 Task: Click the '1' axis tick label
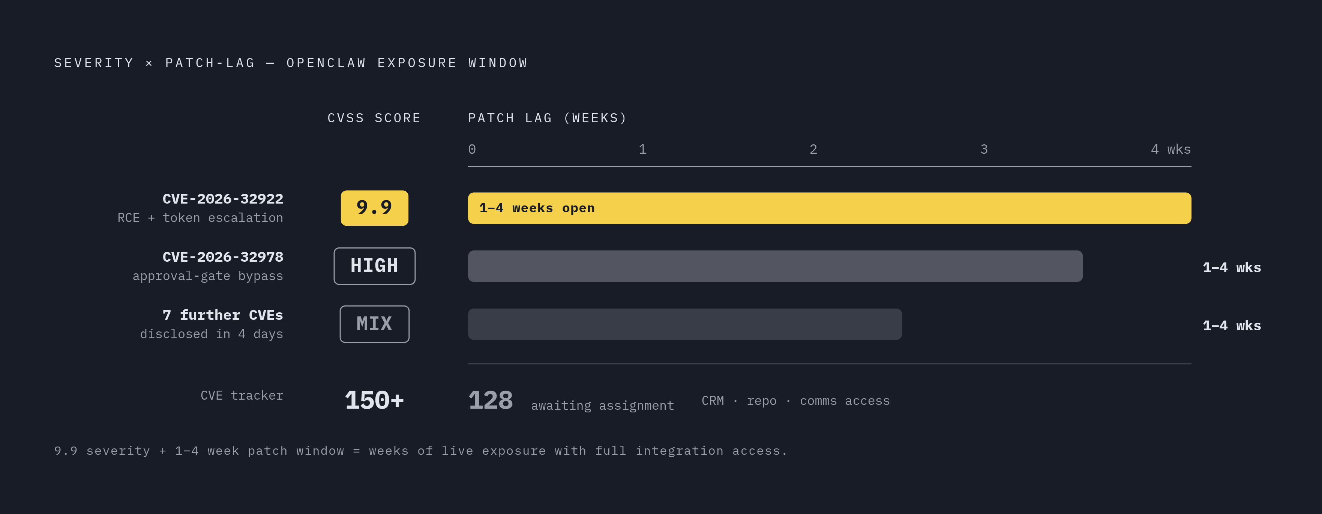pos(642,149)
